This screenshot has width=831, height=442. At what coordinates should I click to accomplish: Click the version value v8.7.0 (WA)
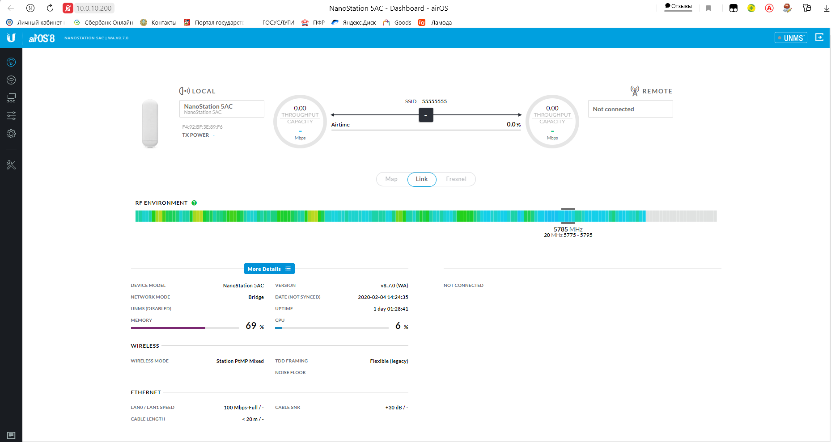(394, 286)
